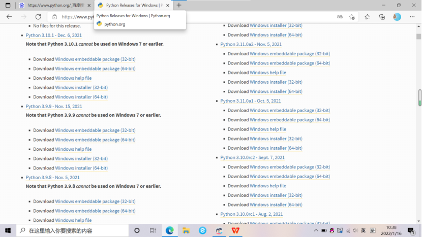Launch the 360 browser from taskbar
The width and height of the screenshot is (422, 237).
pyautogui.click(x=202, y=230)
